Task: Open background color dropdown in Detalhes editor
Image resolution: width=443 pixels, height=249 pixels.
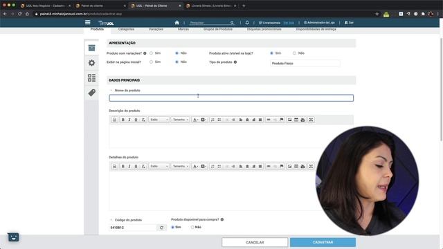Action: (204, 166)
